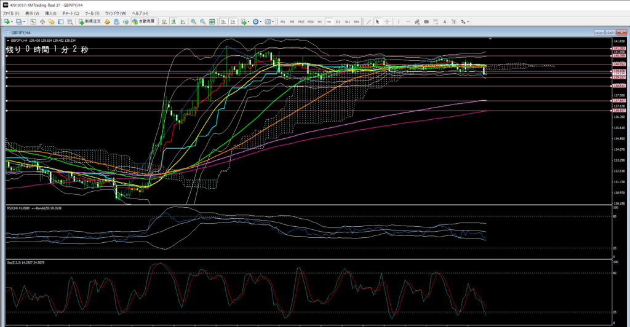This screenshot has height=327, width=630.
Task: Select the crosshair tool
Action: [387, 22]
